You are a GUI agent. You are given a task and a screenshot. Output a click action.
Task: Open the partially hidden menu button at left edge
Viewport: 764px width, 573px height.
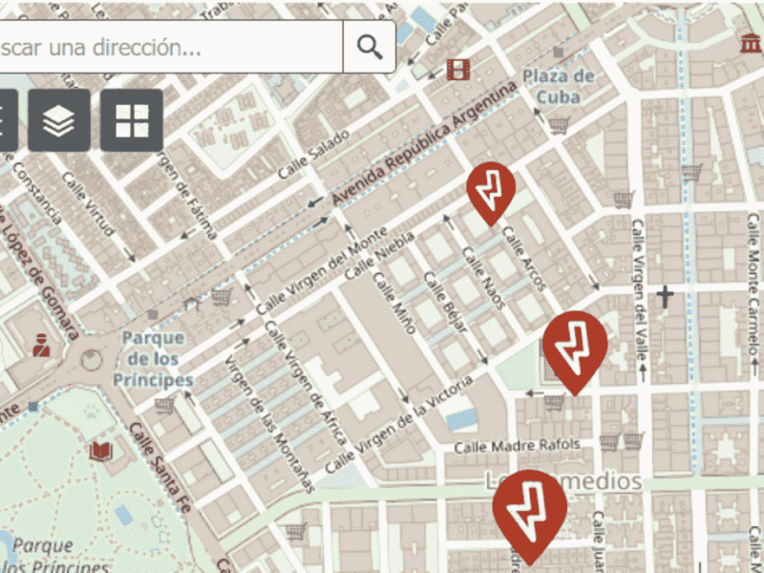point(8,120)
